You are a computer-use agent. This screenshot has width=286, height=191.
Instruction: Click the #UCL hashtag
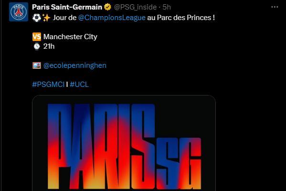tap(79, 85)
